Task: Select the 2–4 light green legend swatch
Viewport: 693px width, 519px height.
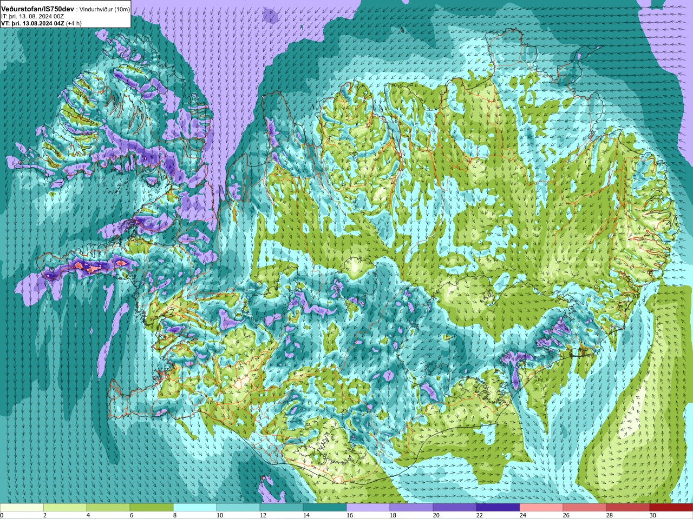Action: pyautogui.click(x=65, y=508)
